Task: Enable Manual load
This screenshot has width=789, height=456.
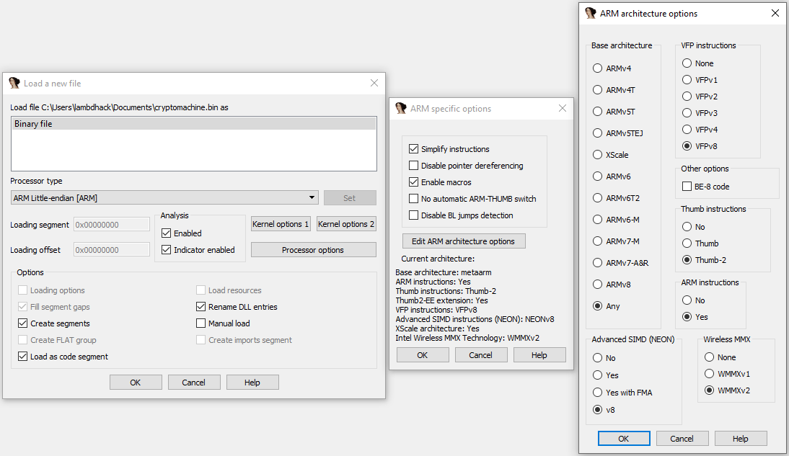Action: click(x=200, y=323)
